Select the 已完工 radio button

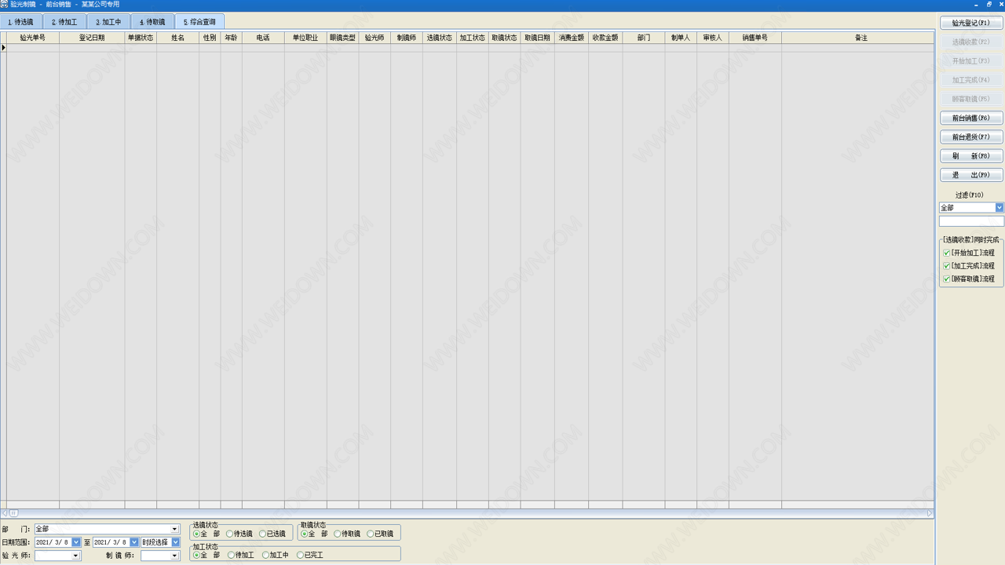(301, 556)
